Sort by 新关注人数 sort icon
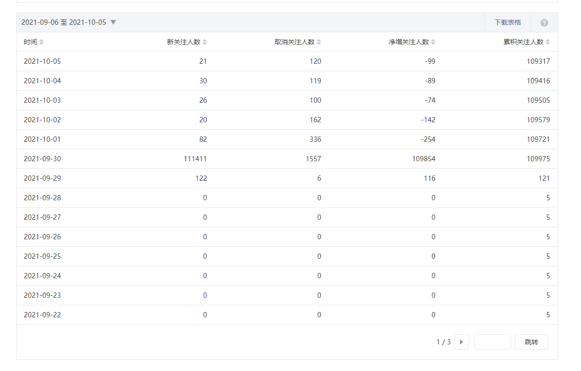The width and height of the screenshot is (581, 371). point(205,42)
